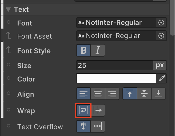Image resolution: width=175 pixels, height=136 pixels.
Task: Open the white Color swatch picker
Action: click(x=116, y=79)
